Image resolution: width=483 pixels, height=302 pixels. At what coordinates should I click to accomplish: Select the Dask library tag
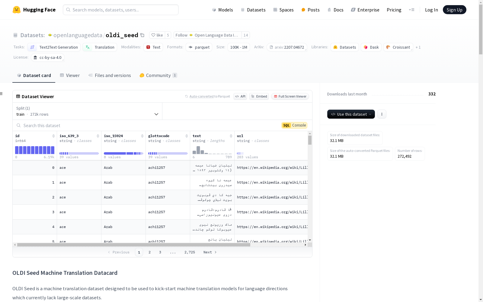[x=371, y=47]
